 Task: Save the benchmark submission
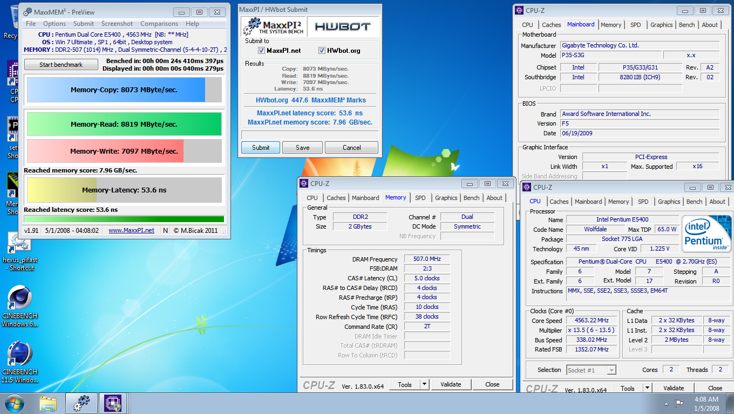(303, 148)
